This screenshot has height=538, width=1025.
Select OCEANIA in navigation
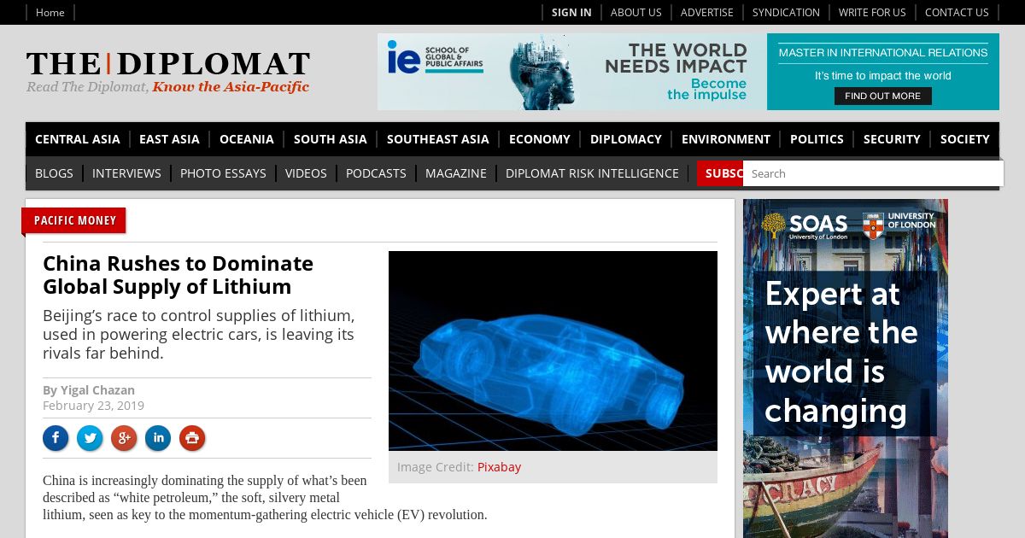point(246,139)
